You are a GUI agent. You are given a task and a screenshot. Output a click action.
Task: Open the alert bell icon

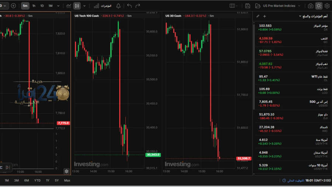118,6
